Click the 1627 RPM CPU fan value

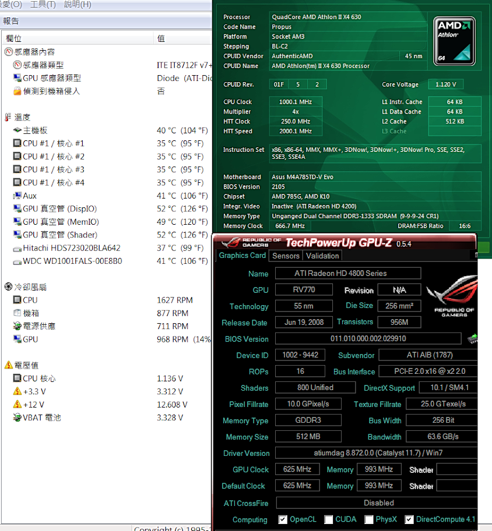(175, 300)
